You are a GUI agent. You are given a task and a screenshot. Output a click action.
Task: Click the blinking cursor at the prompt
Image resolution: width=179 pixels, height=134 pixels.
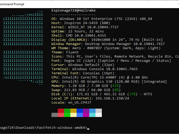[x=88, y=129]
